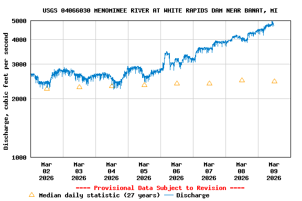Click the end of the discharge line near 5000
The image size is (302, 201).
(x=273, y=24)
